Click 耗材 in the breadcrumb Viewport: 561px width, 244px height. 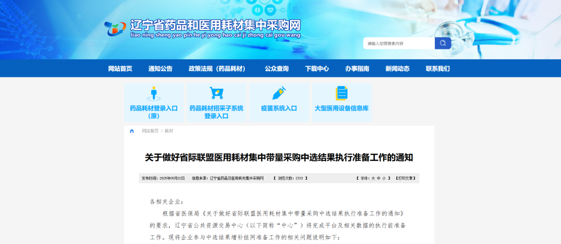point(169,131)
